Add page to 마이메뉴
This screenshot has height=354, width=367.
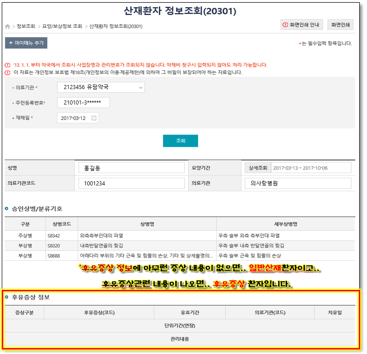coord(26,43)
